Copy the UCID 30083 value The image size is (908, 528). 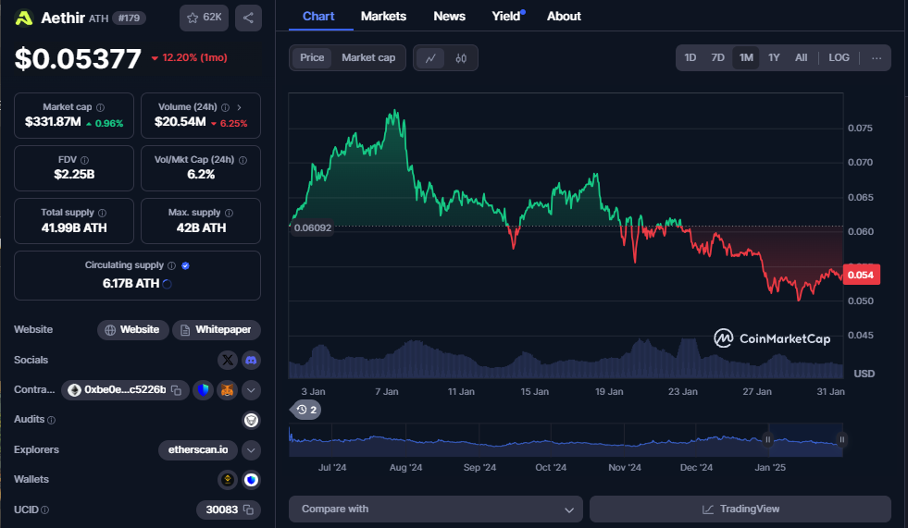tap(249, 510)
